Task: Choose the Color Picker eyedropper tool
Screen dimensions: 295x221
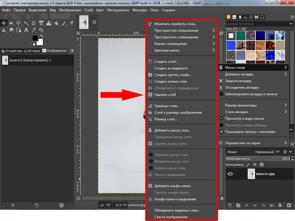Action: [x=34, y=30]
